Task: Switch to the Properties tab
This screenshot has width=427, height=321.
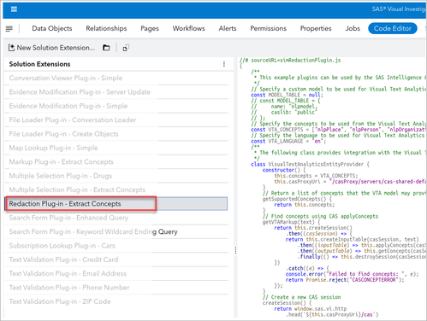Action: pyautogui.click(x=316, y=28)
